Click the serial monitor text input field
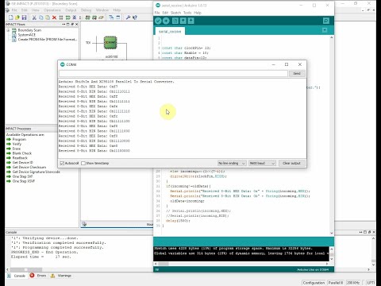381x286 pixels. [x=173, y=73]
